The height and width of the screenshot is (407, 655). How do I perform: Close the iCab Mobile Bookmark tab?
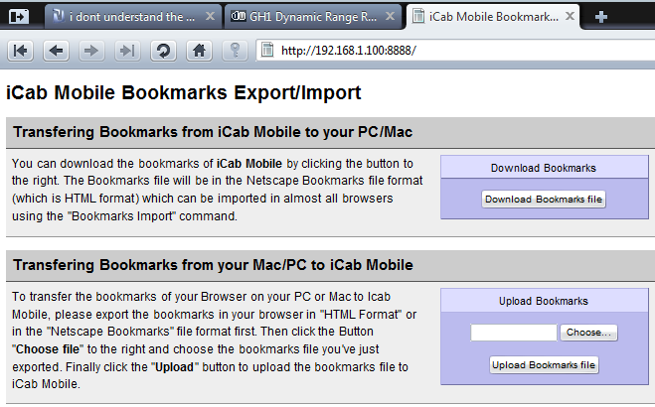click(x=570, y=16)
